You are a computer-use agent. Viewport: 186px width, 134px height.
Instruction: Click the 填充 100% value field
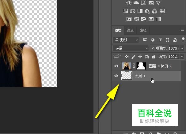[x=174, y=57]
